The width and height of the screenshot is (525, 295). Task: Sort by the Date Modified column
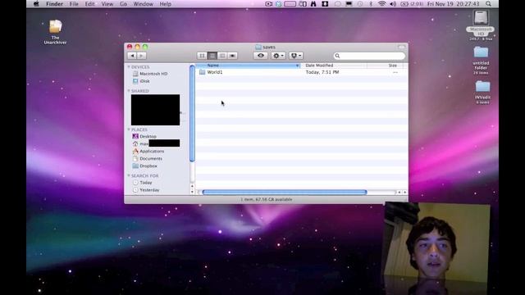[334, 66]
